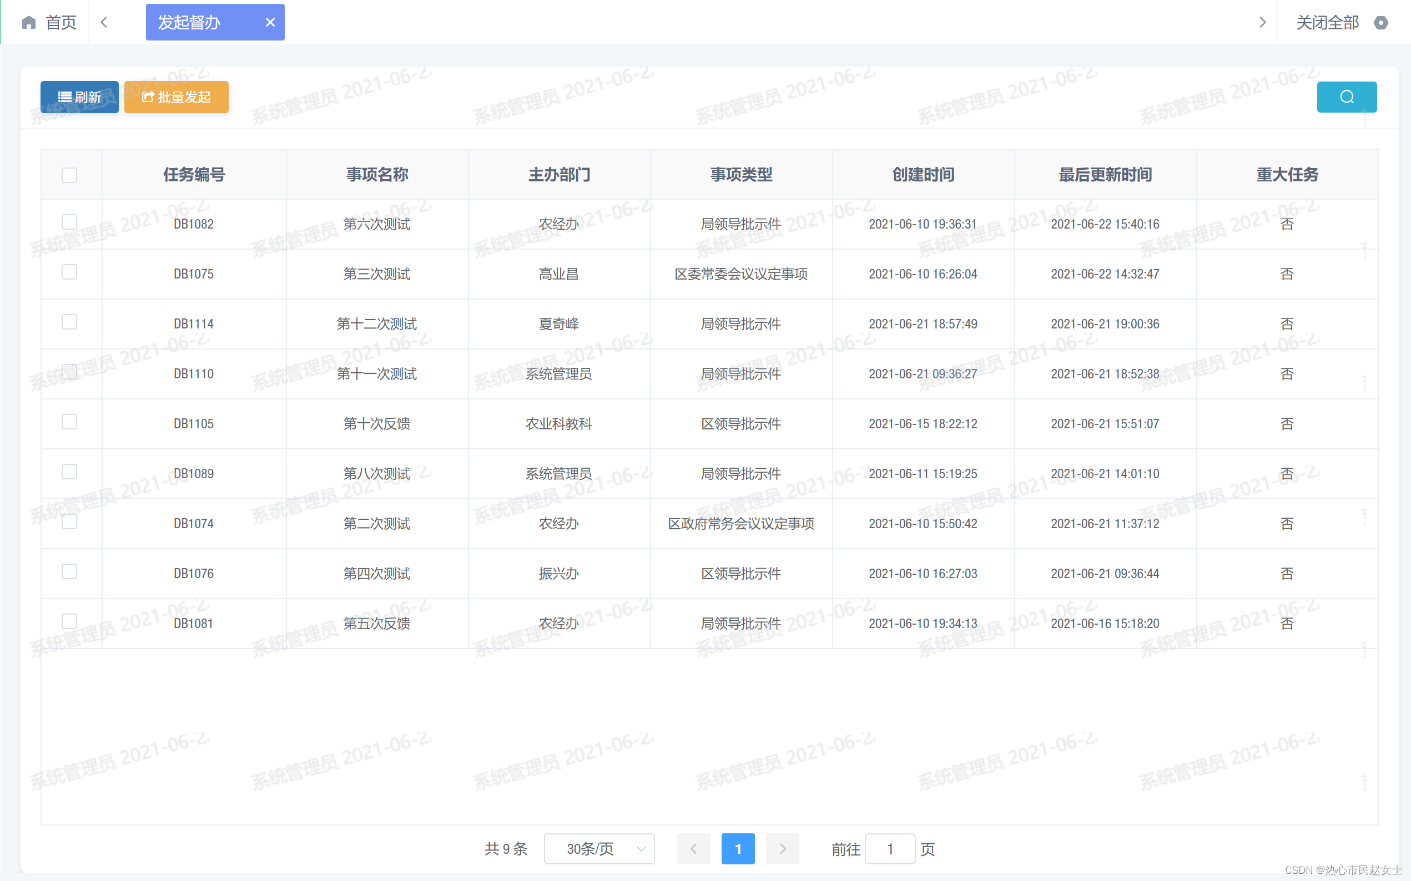Click the 刷新 refresh button
Image resolution: width=1411 pixels, height=881 pixels.
point(79,97)
